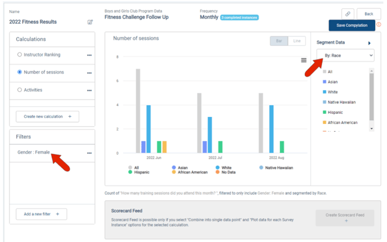Click the Save Compilation button

(x=352, y=26)
